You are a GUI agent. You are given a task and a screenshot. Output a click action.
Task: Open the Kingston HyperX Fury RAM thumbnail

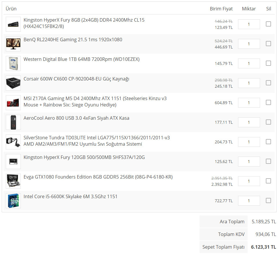(x=13, y=24)
